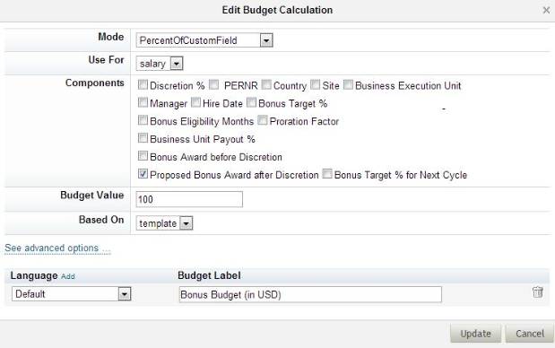The image size is (555, 348).
Task: Enable the Proration Factor checkbox
Action: tap(263, 120)
